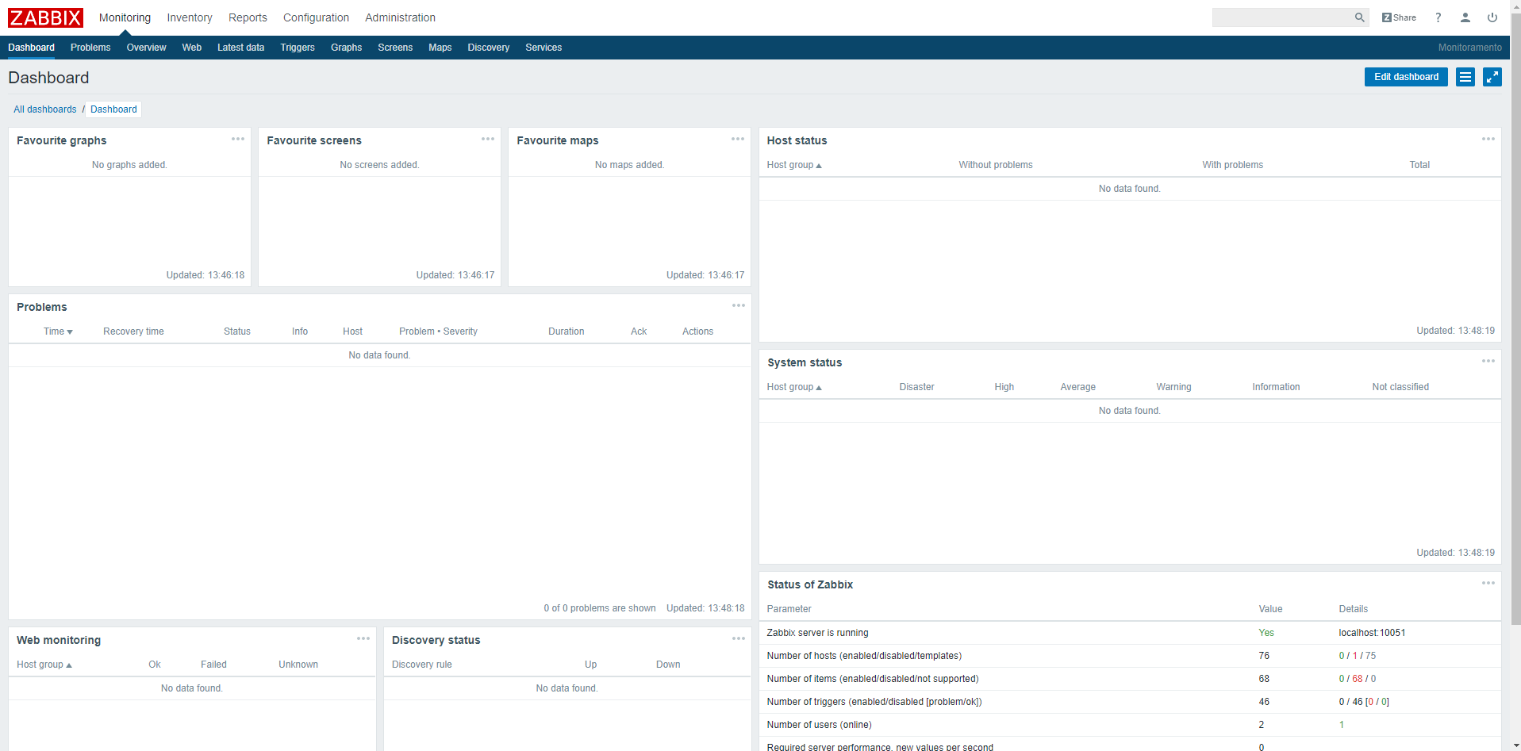The height and width of the screenshot is (751, 1521).
Task: Click the Edit dashboard button
Action: [1405, 77]
